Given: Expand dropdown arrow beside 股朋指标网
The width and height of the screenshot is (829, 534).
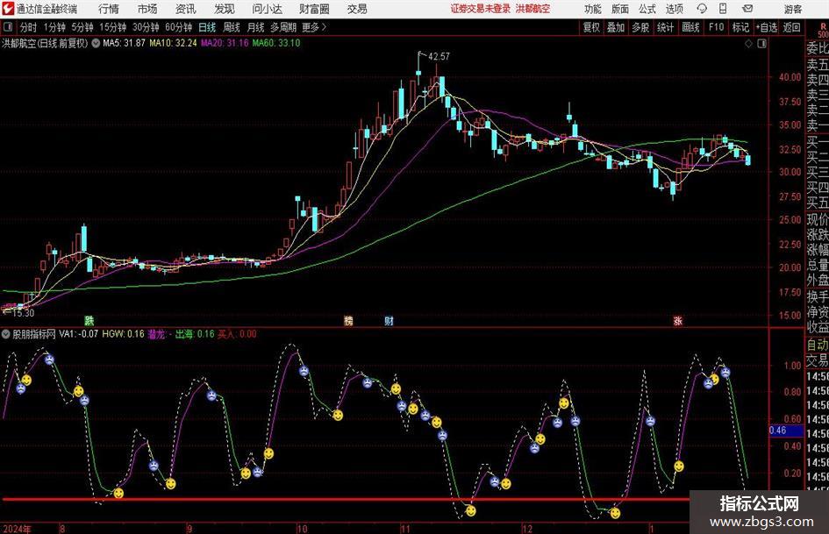Looking at the screenshot, I should tap(6, 334).
